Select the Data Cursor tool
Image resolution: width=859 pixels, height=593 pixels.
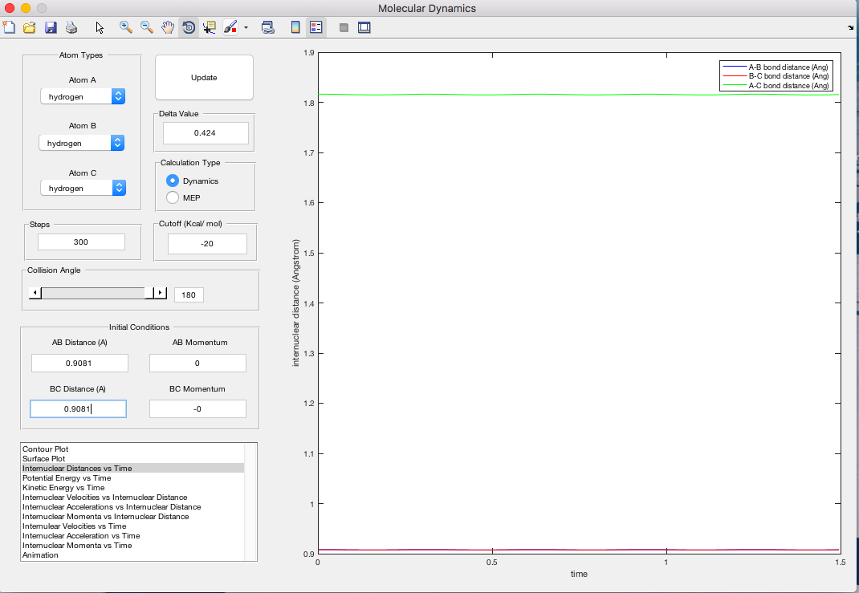[210, 27]
